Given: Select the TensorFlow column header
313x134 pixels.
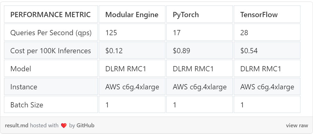Looking at the screenshot, I should pos(267,14).
